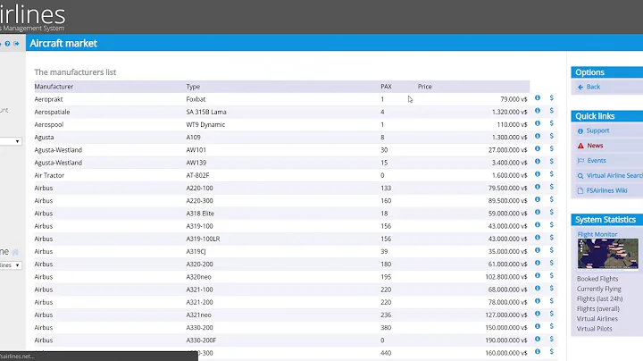This screenshot has height=361, width=643.
Task: Click the 79.500.000 v$ price
Action: (506, 189)
